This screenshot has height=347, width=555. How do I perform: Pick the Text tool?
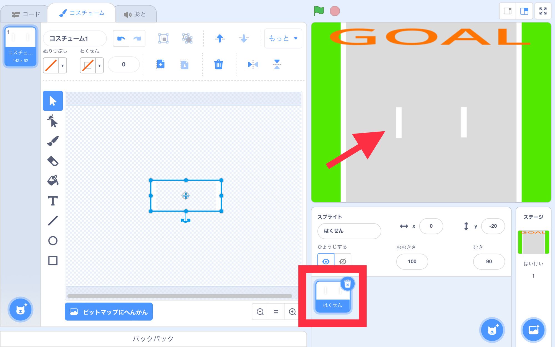53,201
